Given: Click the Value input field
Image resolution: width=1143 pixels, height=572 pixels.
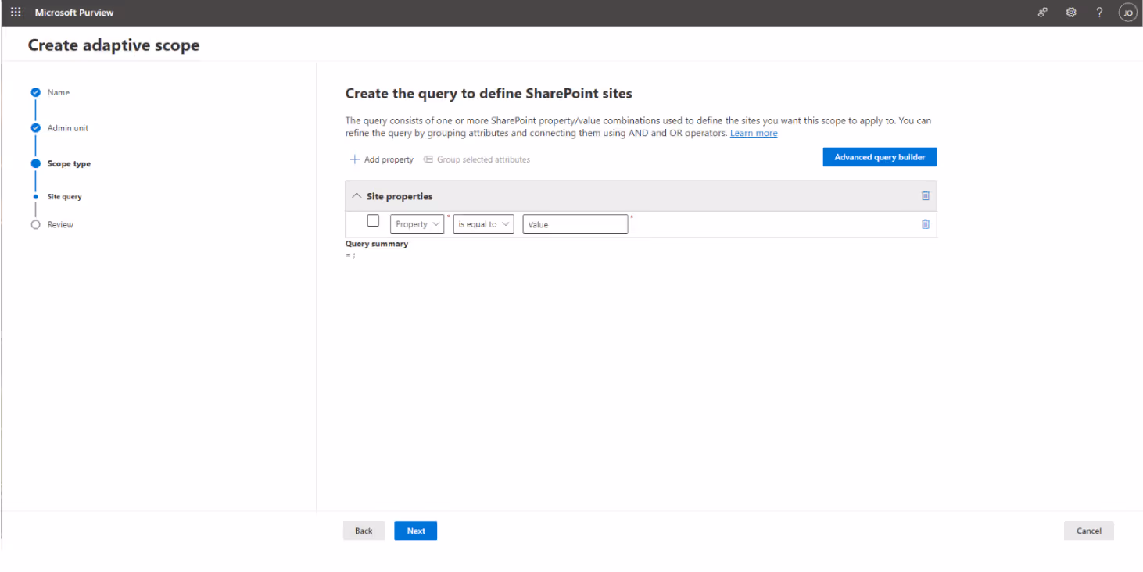Looking at the screenshot, I should (x=575, y=224).
